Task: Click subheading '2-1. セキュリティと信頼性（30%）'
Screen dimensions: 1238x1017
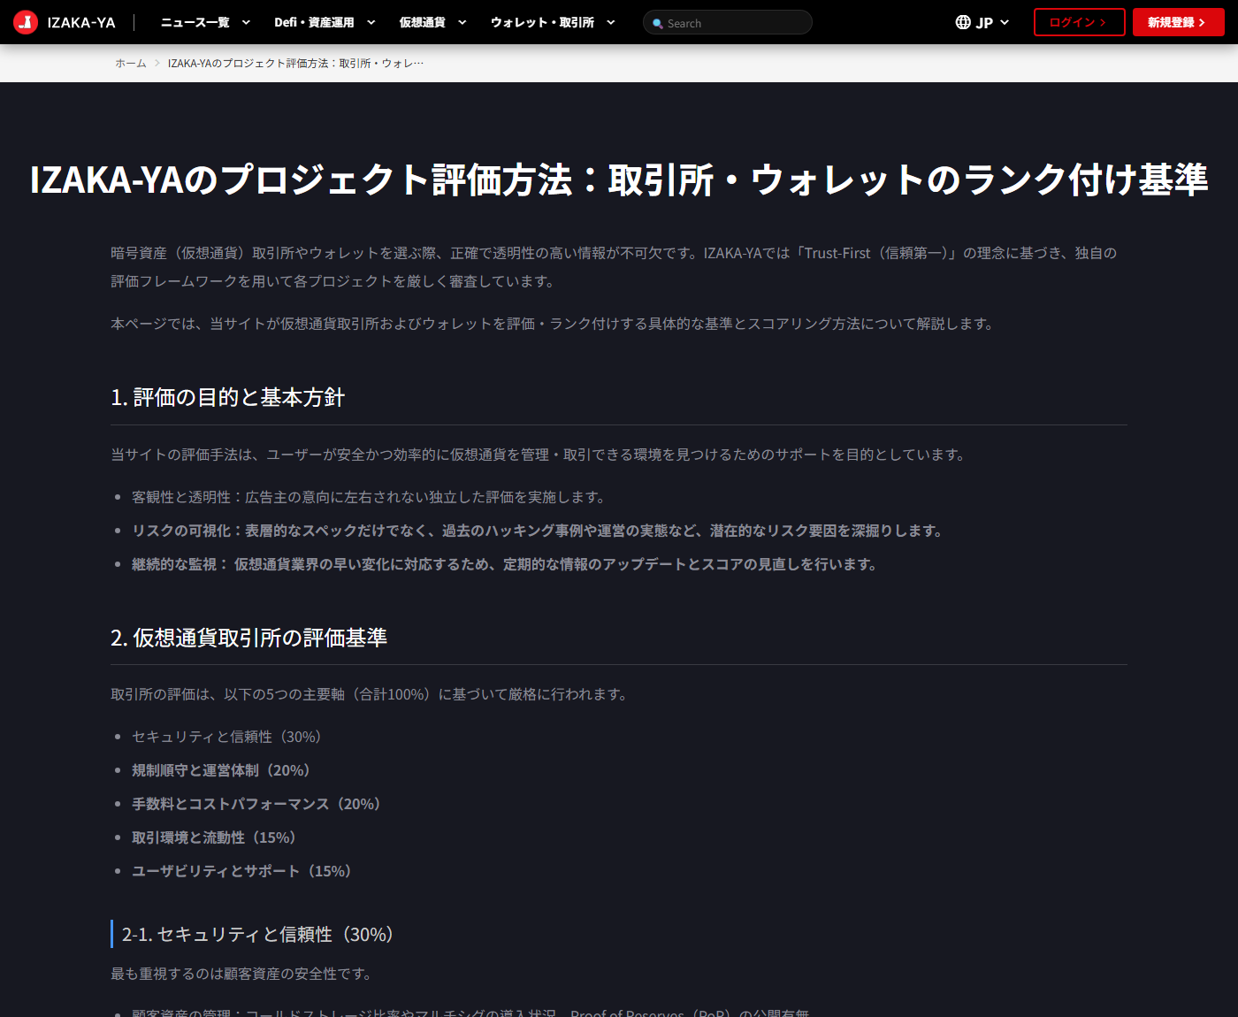Action: pos(257,934)
